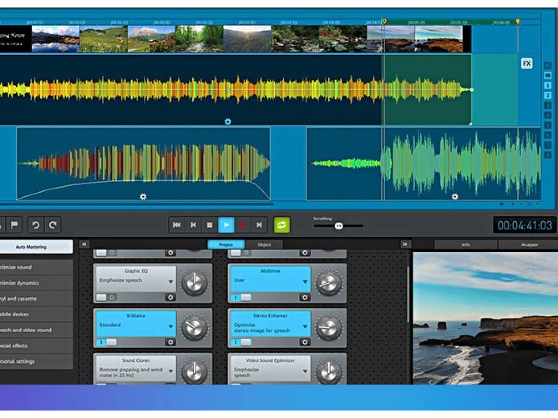This screenshot has height=418, width=558.
Task: Click the Scrubbing slider handle
Action: [x=339, y=226]
